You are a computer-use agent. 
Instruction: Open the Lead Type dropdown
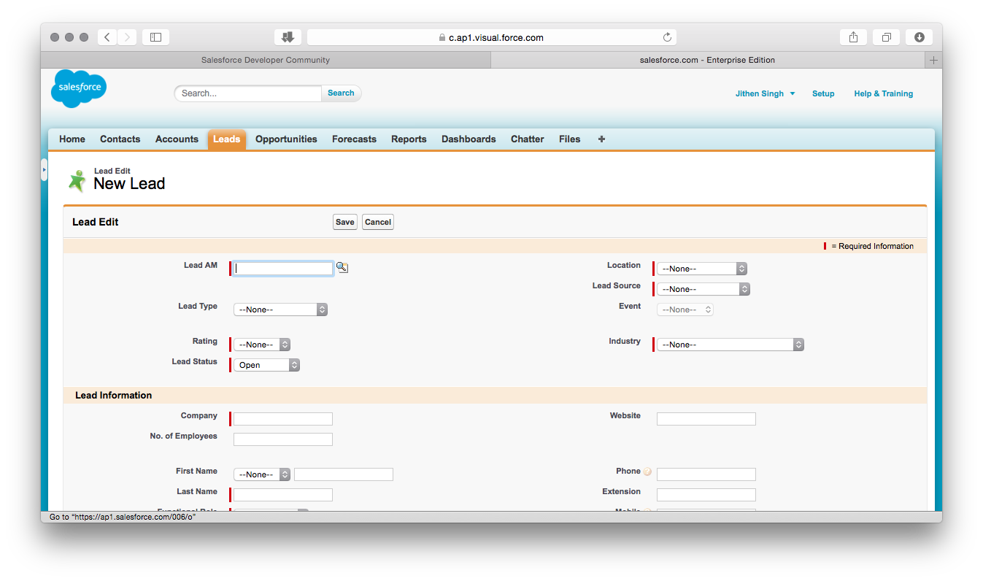tap(280, 309)
